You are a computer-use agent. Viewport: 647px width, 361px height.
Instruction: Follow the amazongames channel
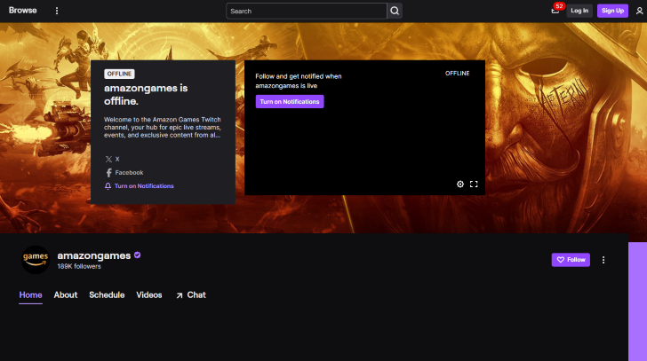pyautogui.click(x=571, y=260)
